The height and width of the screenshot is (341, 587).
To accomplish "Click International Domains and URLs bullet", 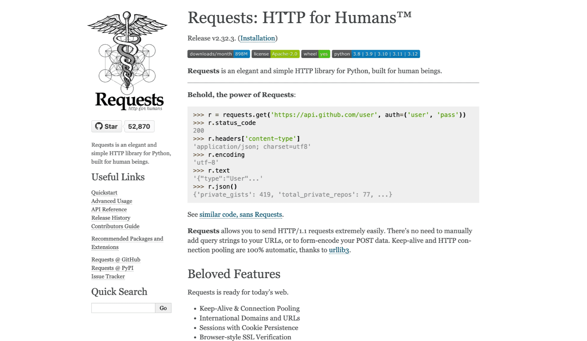I will click(250, 318).
